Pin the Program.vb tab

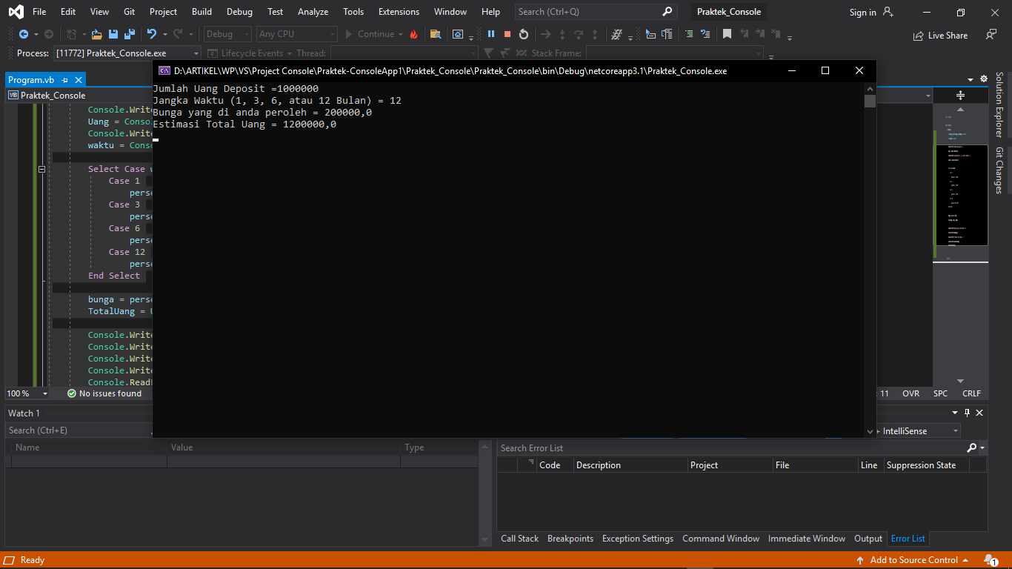(65, 80)
